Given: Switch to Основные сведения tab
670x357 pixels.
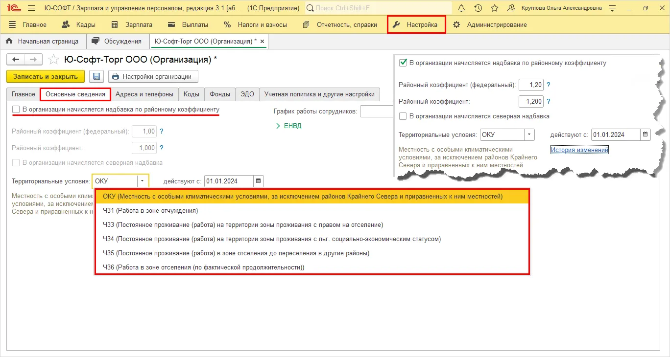Looking at the screenshot, I should click(x=75, y=94).
